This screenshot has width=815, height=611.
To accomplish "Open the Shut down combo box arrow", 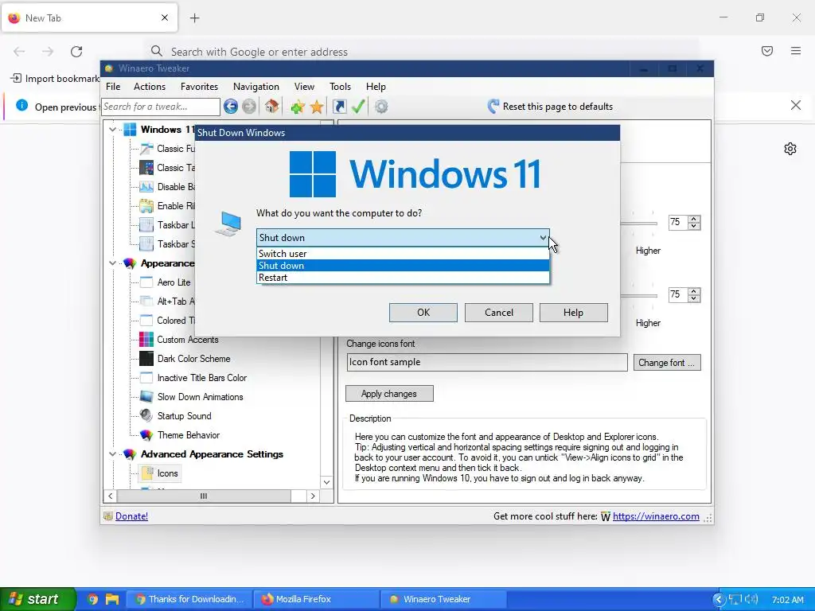I will point(543,237).
